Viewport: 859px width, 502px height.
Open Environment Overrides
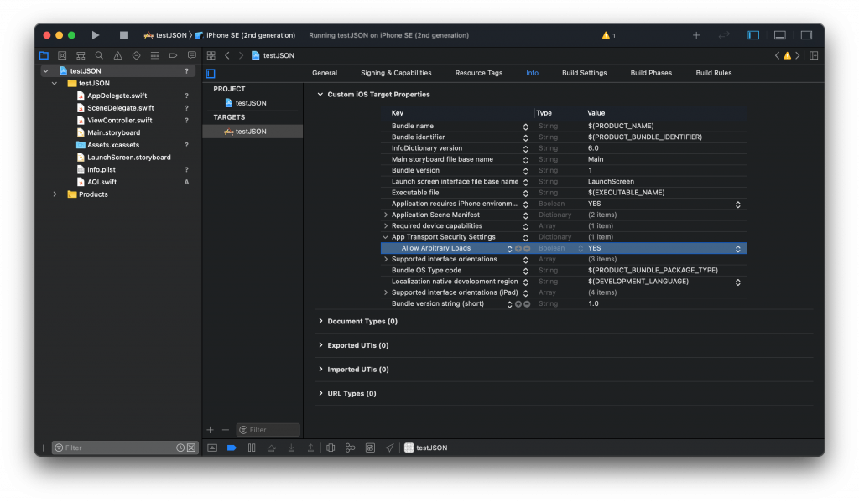tap(370, 448)
